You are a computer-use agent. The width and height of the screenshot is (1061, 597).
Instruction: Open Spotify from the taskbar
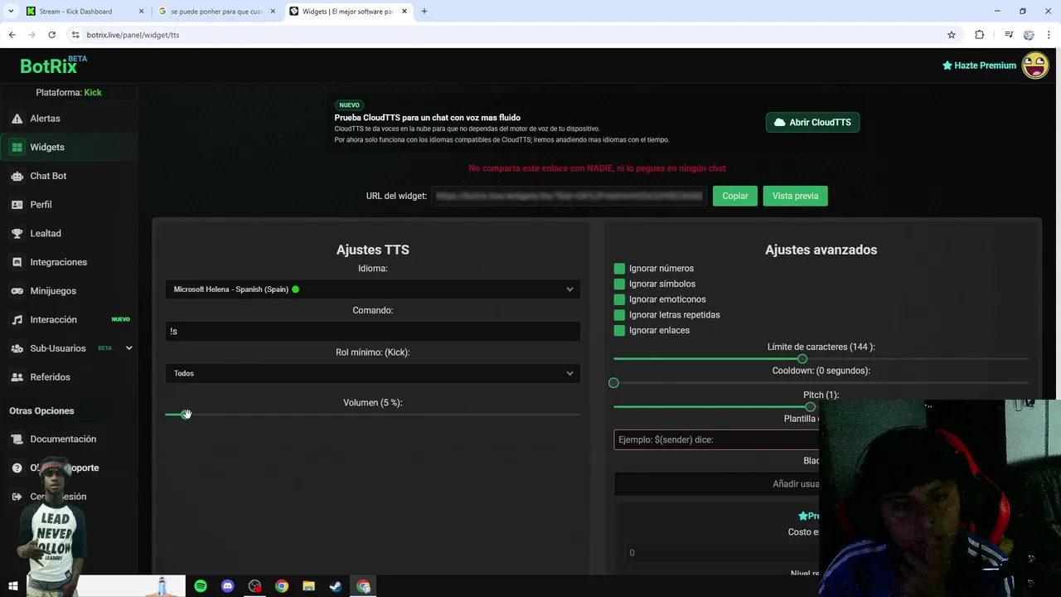point(201,586)
